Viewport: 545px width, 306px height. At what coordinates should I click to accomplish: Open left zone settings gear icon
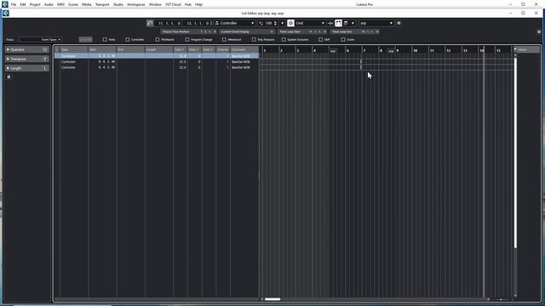pyautogui.click(x=9, y=76)
